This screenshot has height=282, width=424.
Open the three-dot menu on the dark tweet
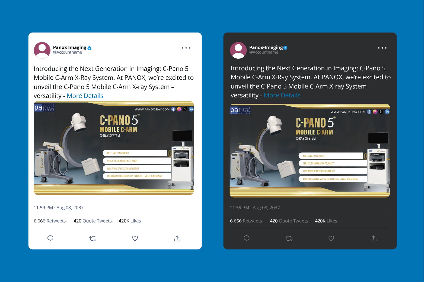tap(382, 48)
